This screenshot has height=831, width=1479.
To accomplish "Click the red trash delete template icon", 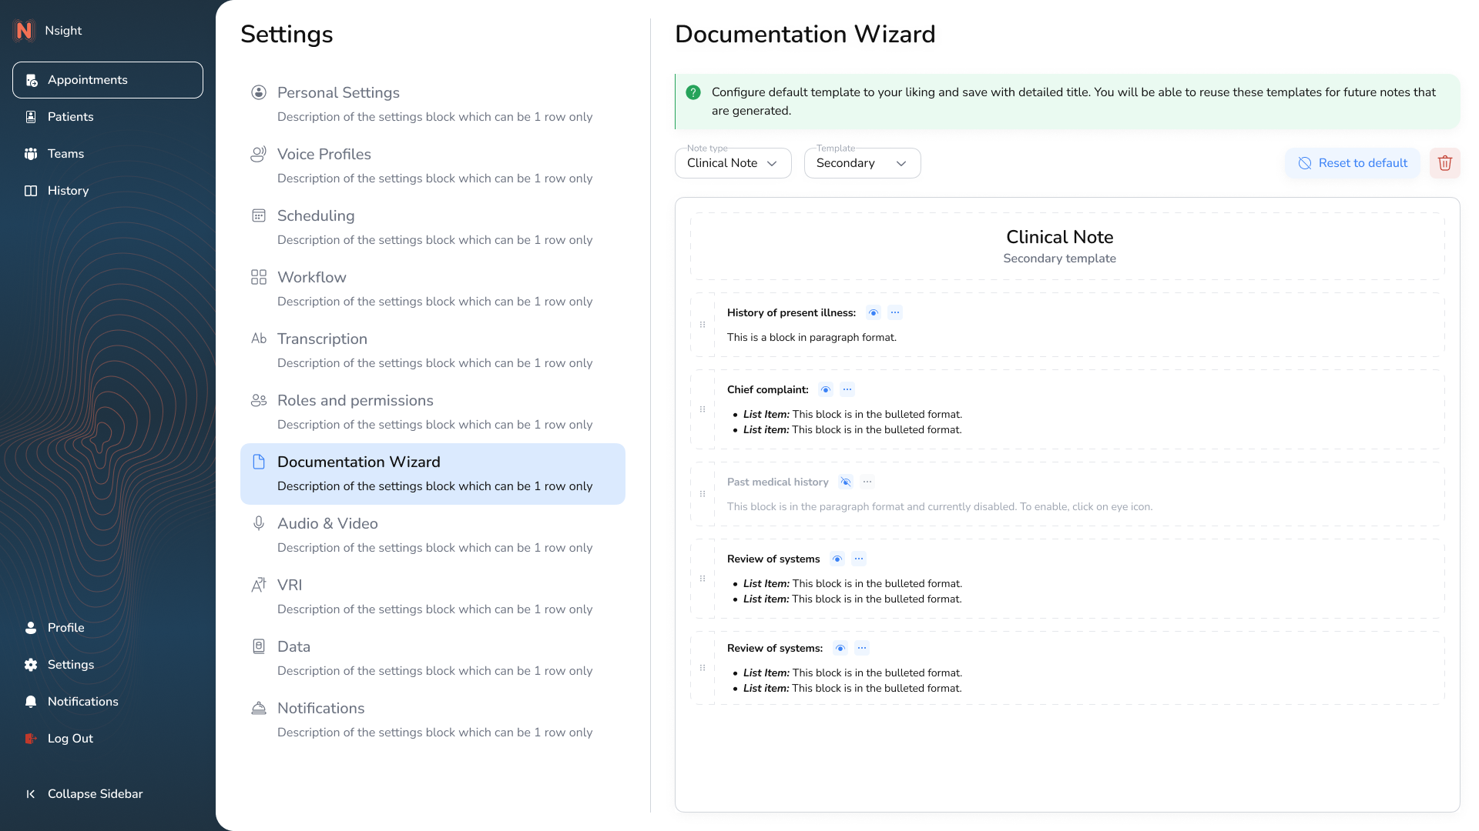I will [x=1444, y=163].
